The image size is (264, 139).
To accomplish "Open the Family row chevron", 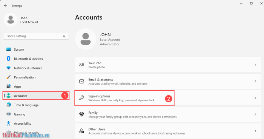I will [255, 114].
